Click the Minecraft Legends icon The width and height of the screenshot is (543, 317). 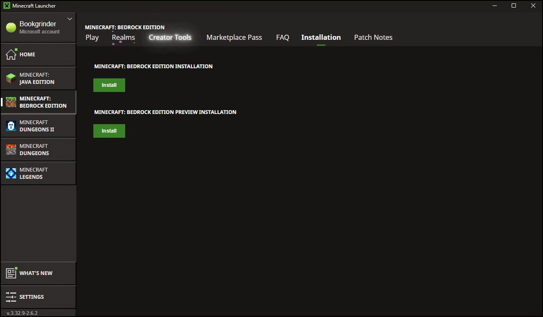[x=11, y=173]
